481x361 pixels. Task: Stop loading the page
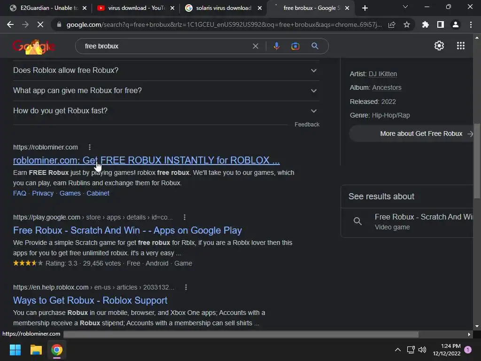click(40, 24)
